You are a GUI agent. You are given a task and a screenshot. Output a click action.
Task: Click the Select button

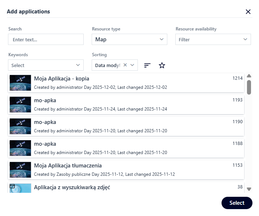[236, 203]
